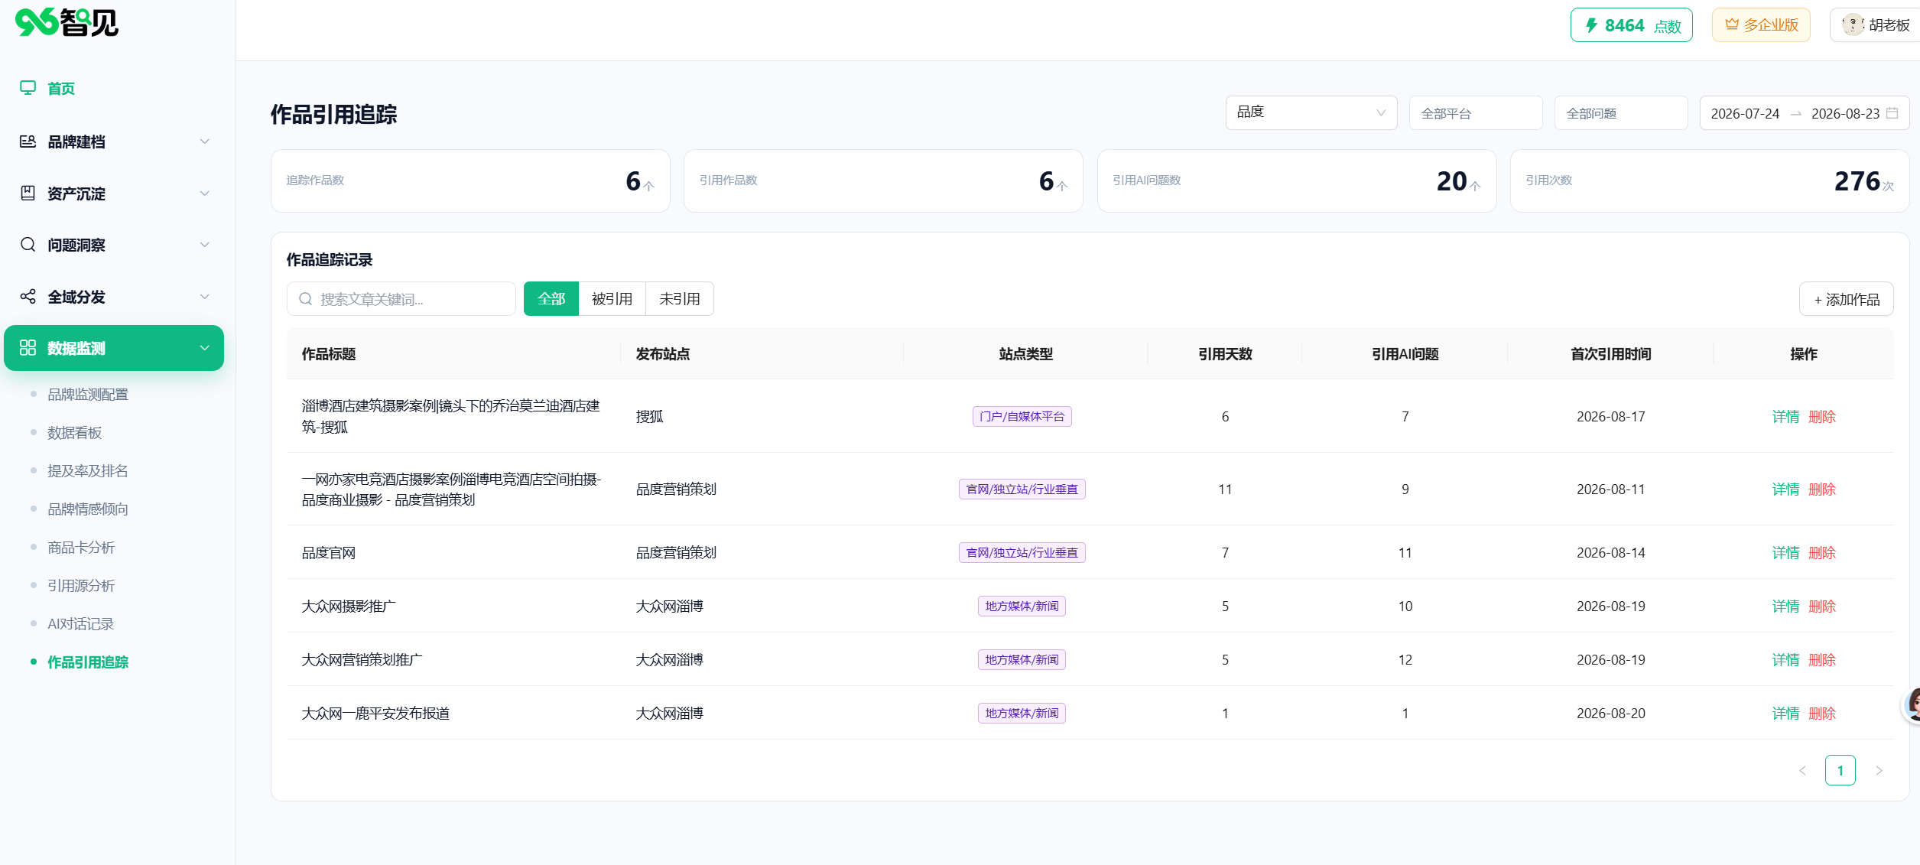Click the 首次引用时间 column header
Viewport: 1920px width, 865px height.
pos(1610,354)
